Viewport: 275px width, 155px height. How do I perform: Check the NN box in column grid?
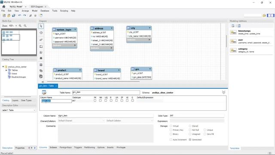pyautogui.click(x=100, y=100)
